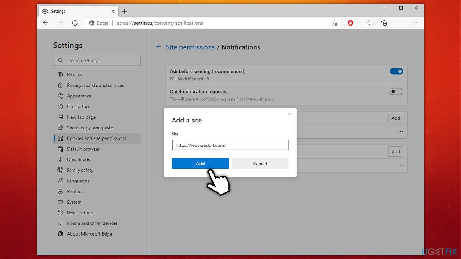The image size is (461, 259).
Task: Click the ad blocker extension icon
Action: pos(350,23)
